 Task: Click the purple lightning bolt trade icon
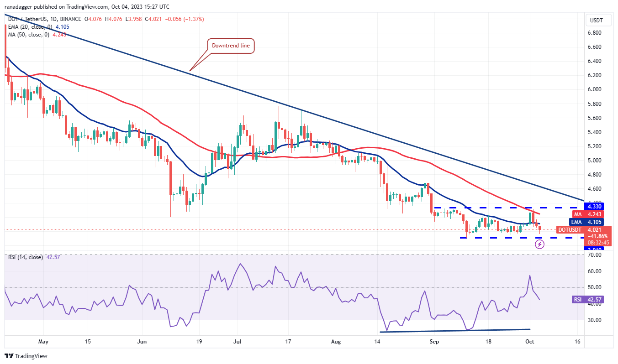click(x=539, y=244)
